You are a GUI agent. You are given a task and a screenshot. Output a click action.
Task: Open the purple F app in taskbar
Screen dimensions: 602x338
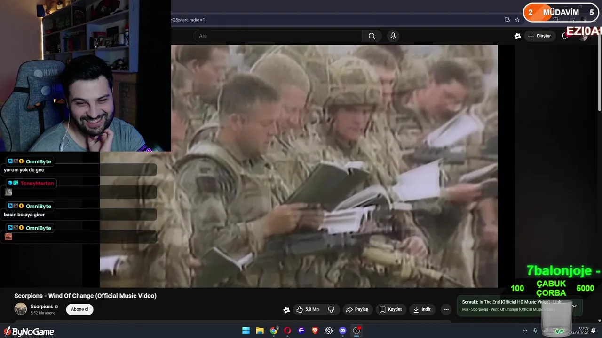301,330
